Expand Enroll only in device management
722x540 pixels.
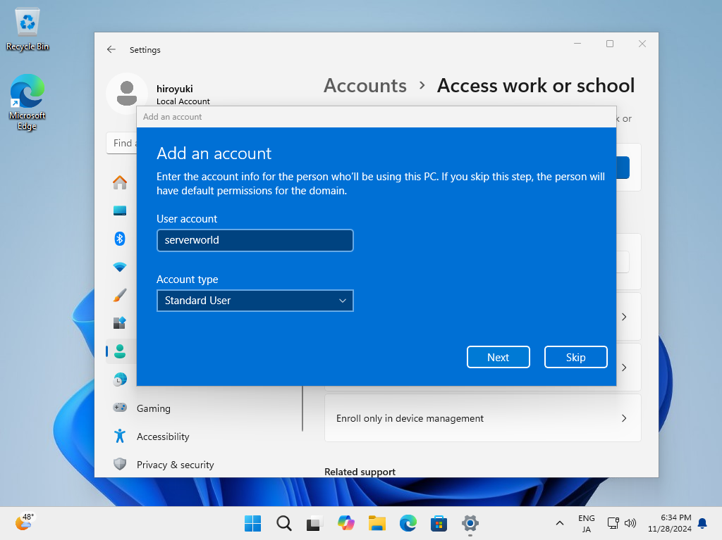pyautogui.click(x=482, y=418)
